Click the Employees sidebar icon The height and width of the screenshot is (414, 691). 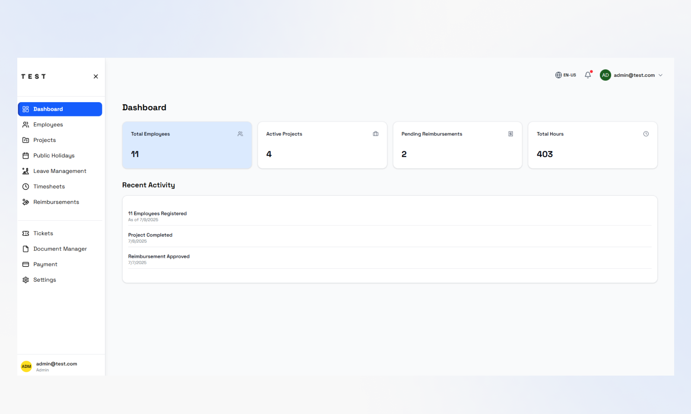tap(25, 125)
